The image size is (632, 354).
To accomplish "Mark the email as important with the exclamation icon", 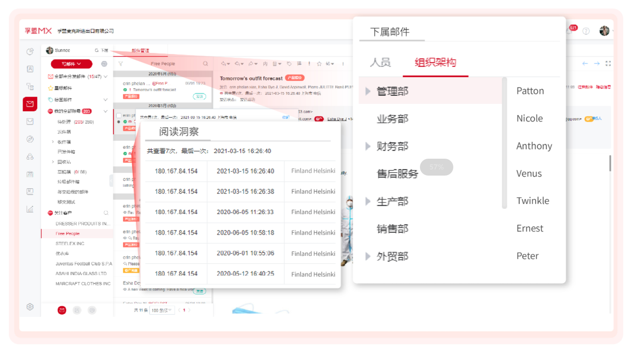I will [309, 63].
